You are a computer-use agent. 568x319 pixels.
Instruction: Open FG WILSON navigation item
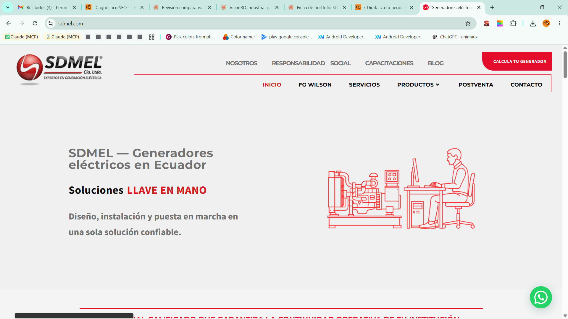click(x=315, y=85)
